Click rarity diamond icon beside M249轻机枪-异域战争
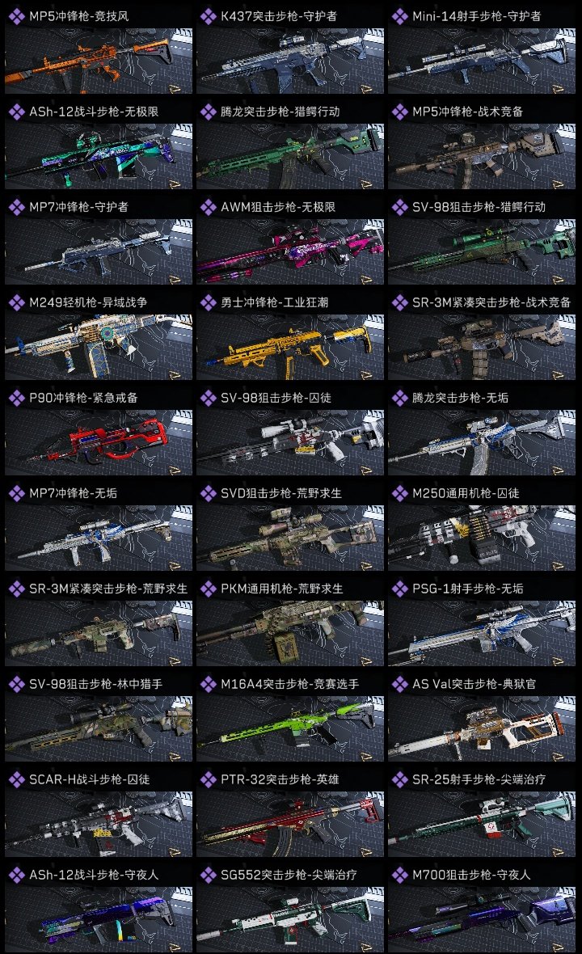This screenshot has width=582, height=954. [x=16, y=302]
